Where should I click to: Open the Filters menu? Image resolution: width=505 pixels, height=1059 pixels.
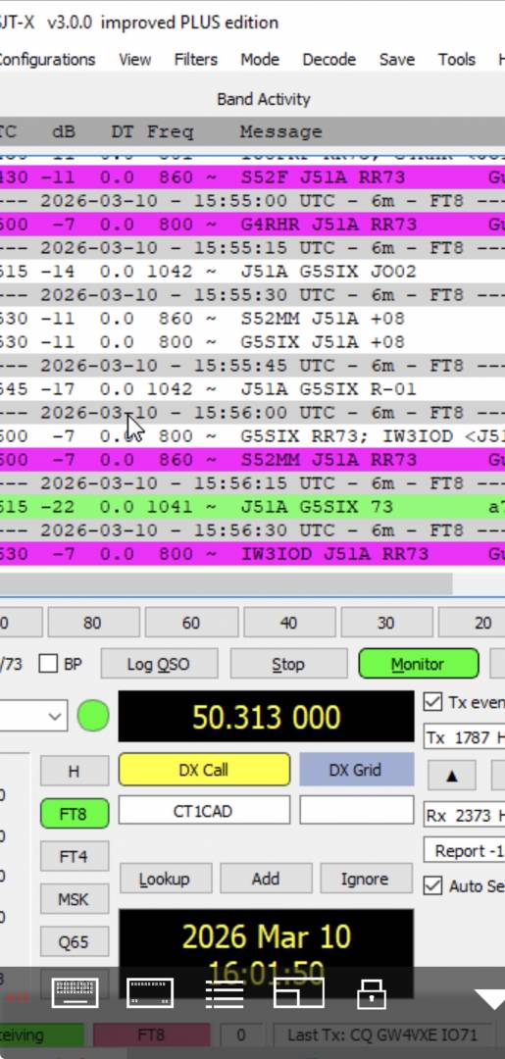point(196,60)
